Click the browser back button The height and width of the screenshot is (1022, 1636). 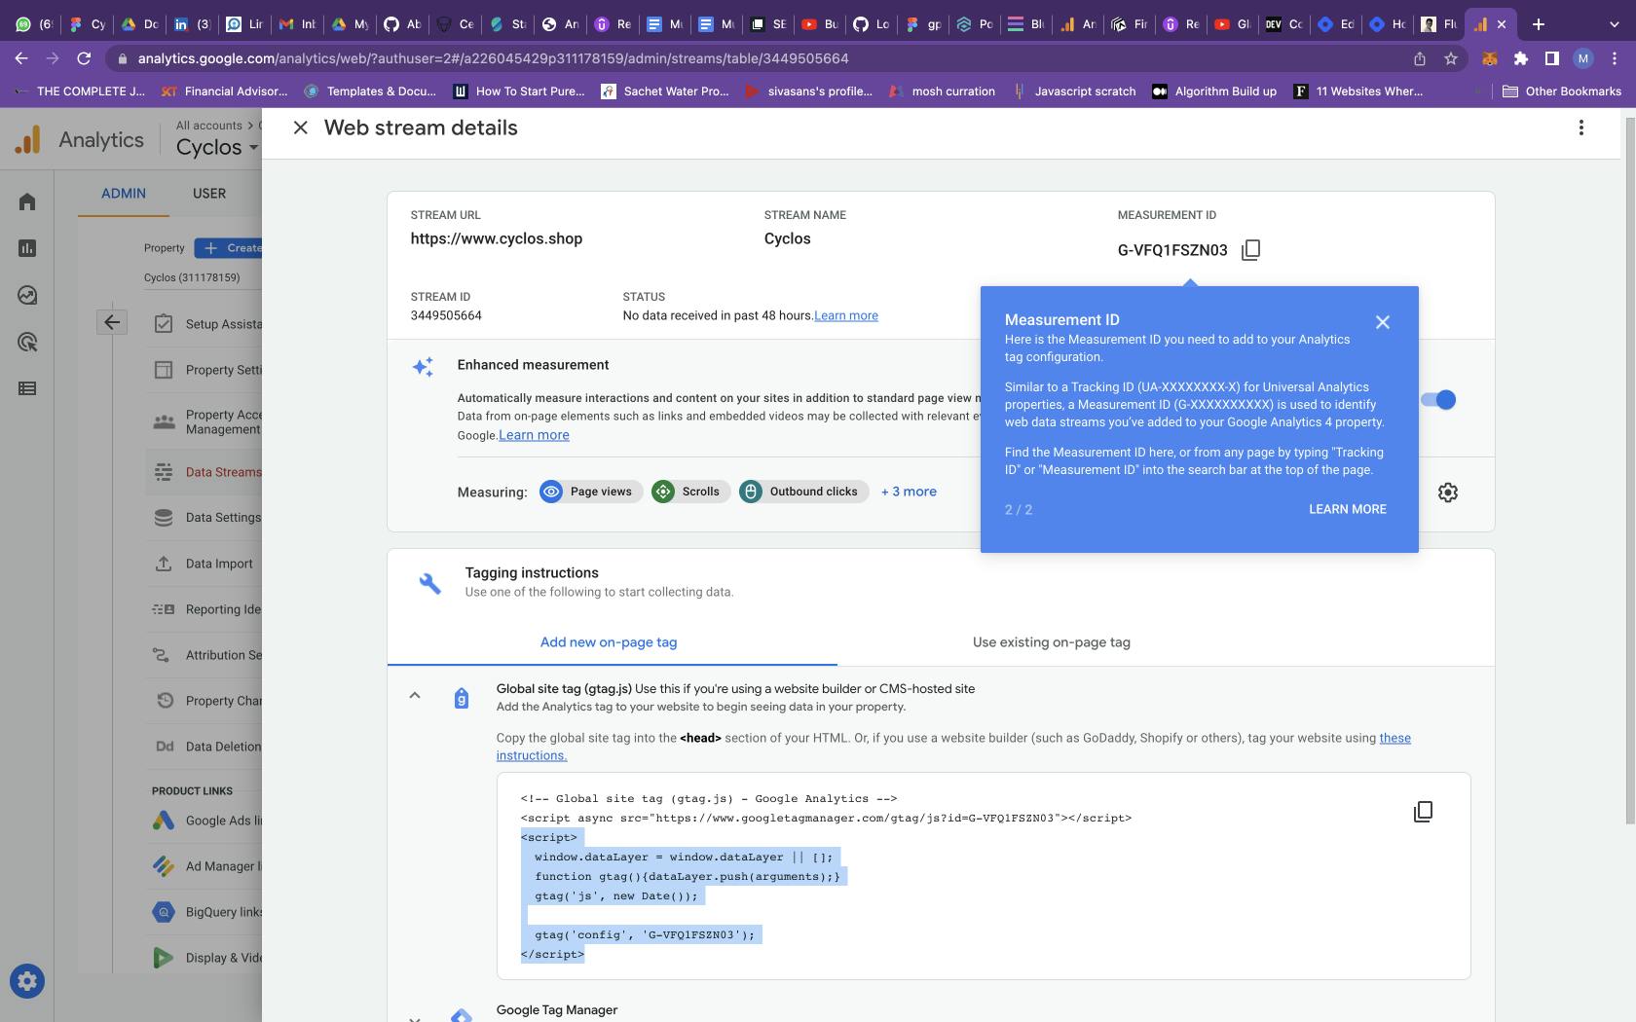21,58
